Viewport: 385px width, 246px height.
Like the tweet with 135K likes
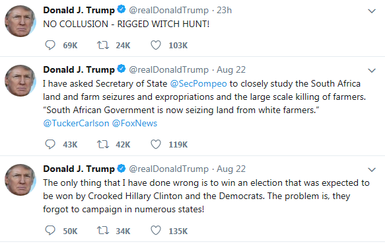pyautogui.click(x=156, y=231)
